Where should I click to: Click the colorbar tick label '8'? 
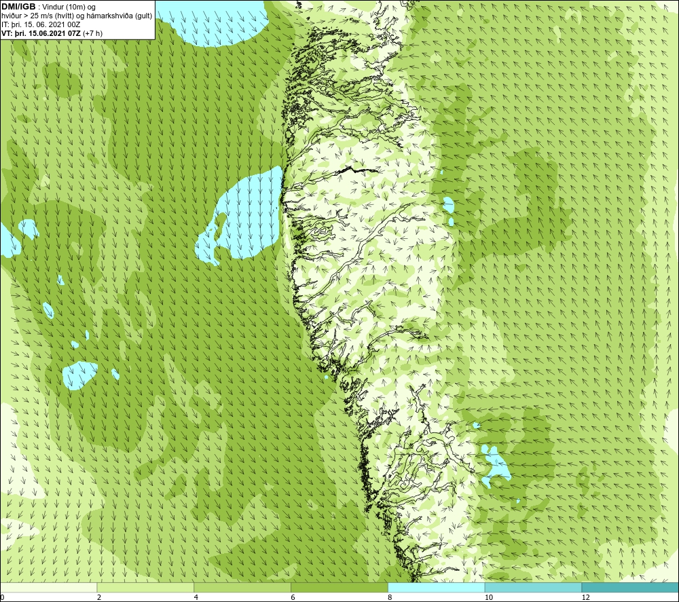pos(390,597)
